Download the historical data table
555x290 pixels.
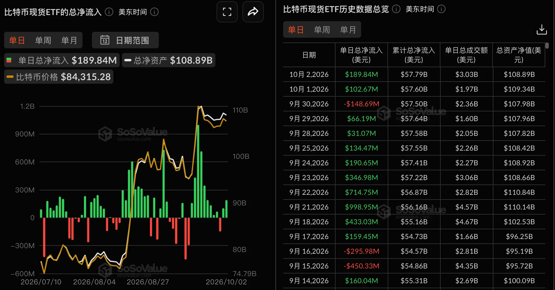[x=541, y=29]
